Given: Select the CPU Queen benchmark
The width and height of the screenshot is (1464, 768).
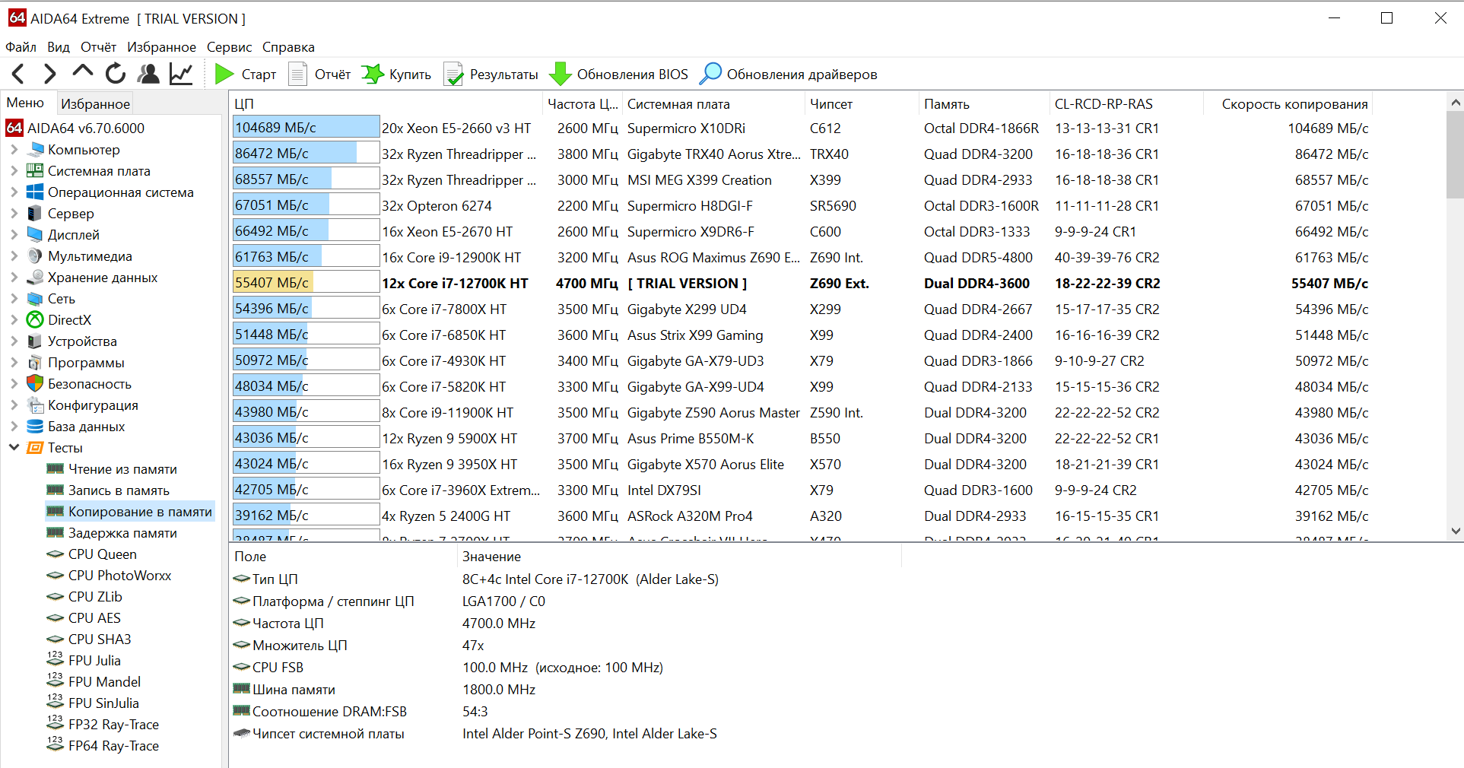Looking at the screenshot, I should pyautogui.click(x=103, y=554).
